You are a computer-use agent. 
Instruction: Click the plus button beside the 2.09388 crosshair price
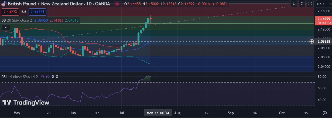(x=312, y=41)
